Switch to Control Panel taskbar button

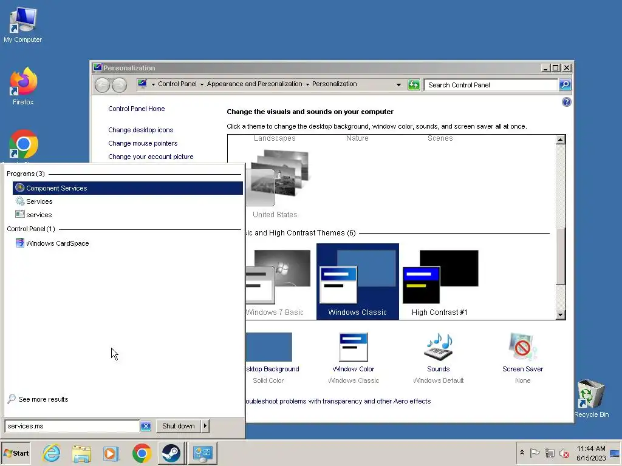pos(203,453)
